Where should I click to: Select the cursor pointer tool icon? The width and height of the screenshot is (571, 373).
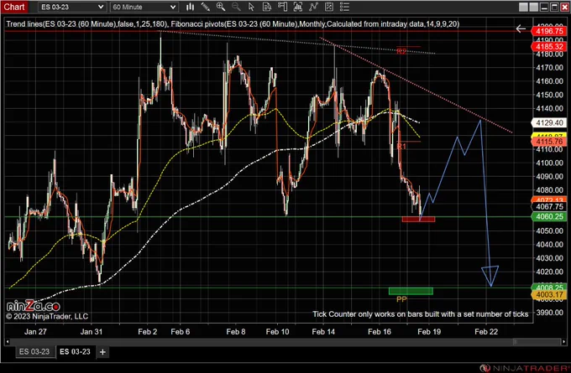click(251, 7)
